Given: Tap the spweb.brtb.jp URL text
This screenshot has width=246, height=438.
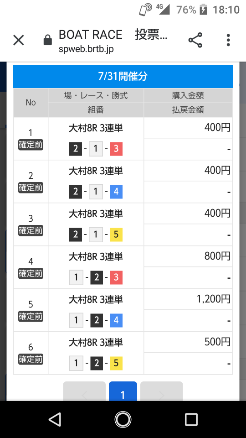Looking at the screenshot, I should [x=86, y=49].
